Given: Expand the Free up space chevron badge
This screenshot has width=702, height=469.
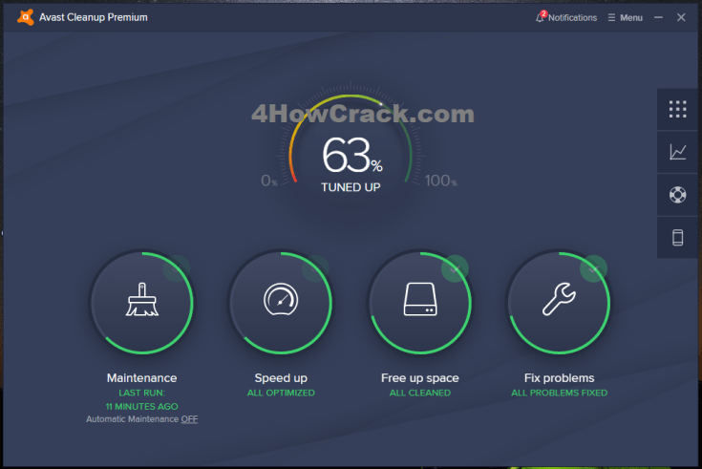Looking at the screenshot, I should (455, 268).
